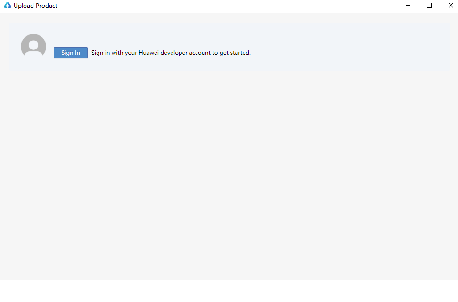Viewport: 458px width, 302px height.
Task: Click the empty title bar space
Action: pyautogui.click(x=226, y=6)
